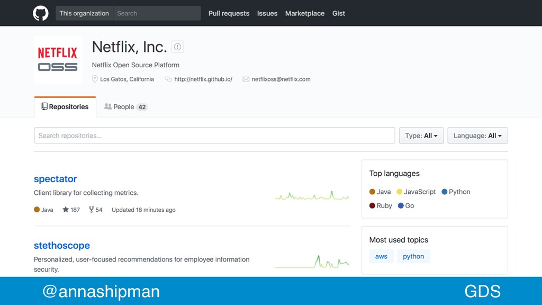Open the stethoscope repository
The height and width of the screenshot is (305, 542).
(x=62, y=245)
